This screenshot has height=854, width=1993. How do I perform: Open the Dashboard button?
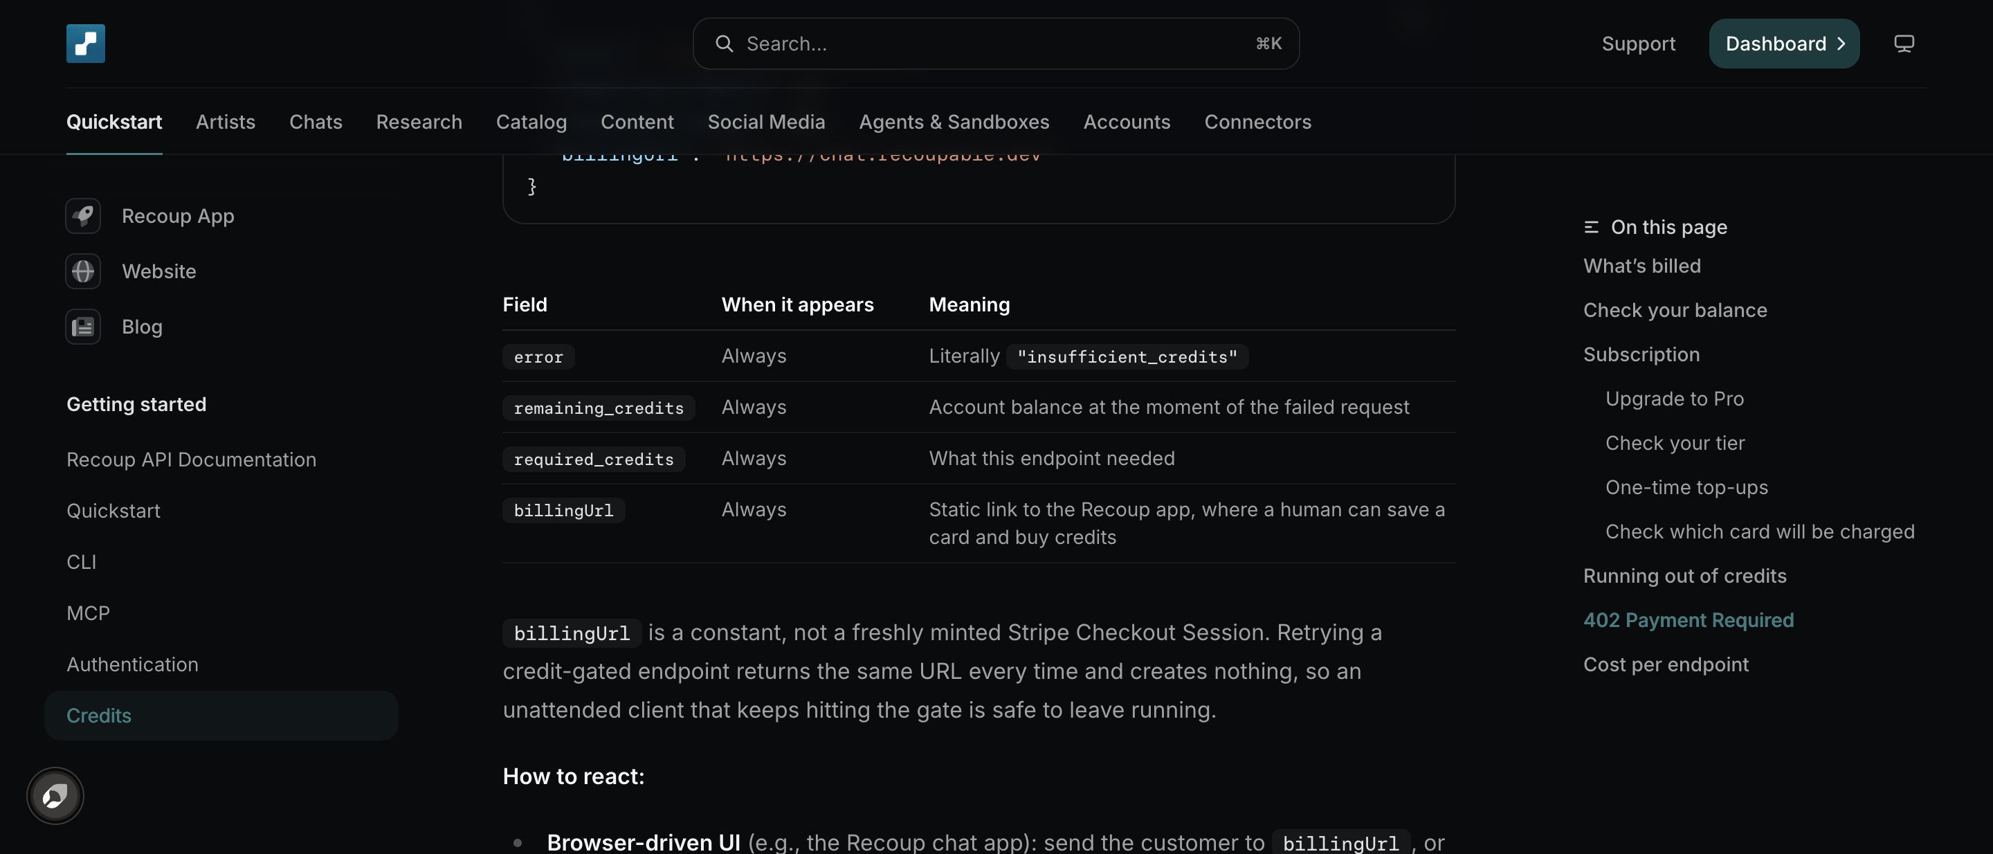(1784, 44)
